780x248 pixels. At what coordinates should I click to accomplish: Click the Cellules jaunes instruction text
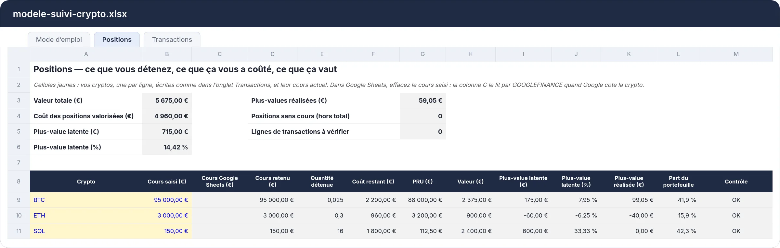[339, 85]
